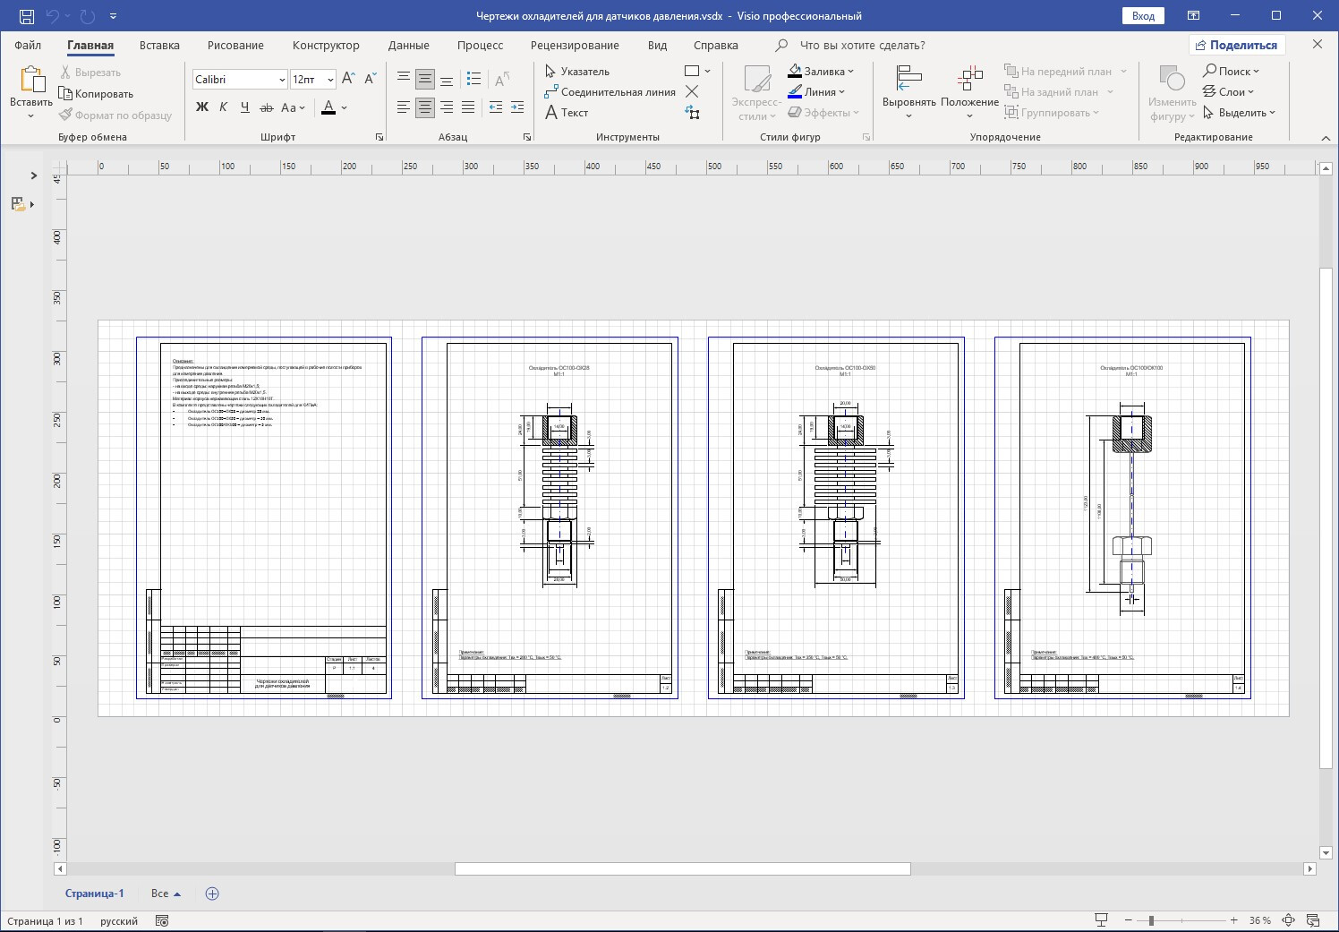Click the Вставить paste icon

pos(31,81)
